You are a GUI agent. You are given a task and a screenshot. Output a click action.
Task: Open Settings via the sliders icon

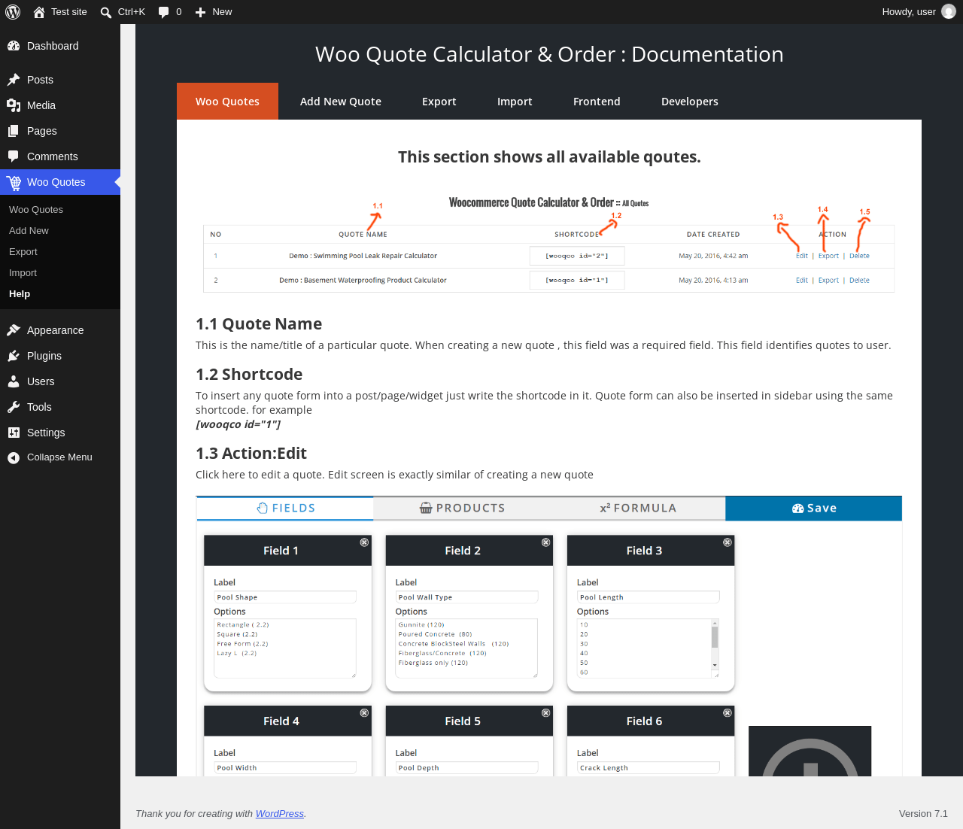click(x=14, y=433)
